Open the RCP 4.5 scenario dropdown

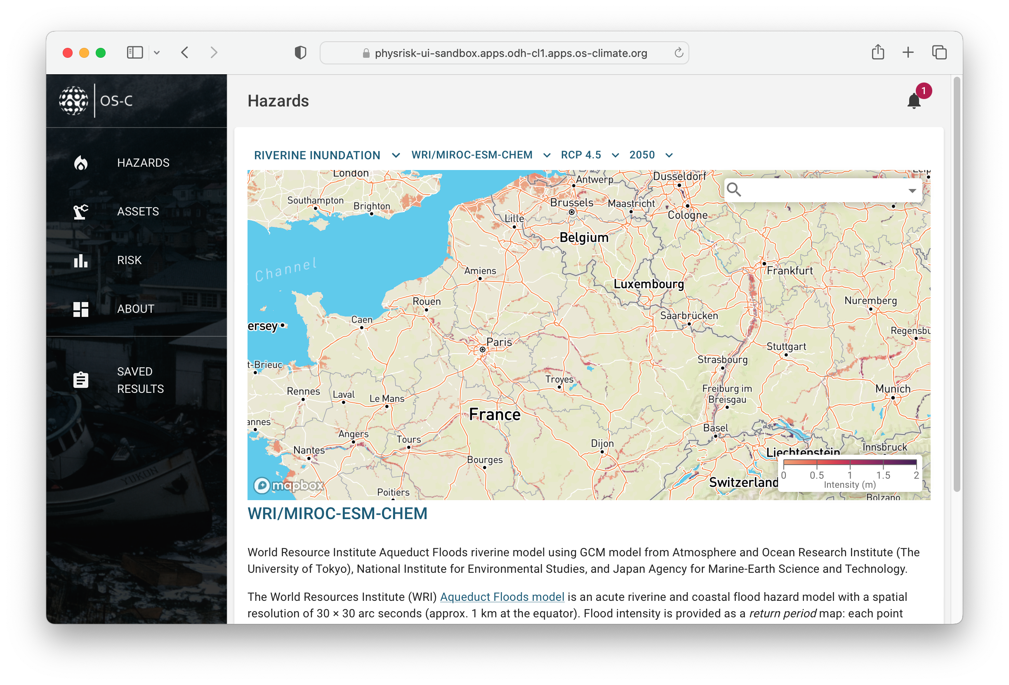[x=589, y=155]
